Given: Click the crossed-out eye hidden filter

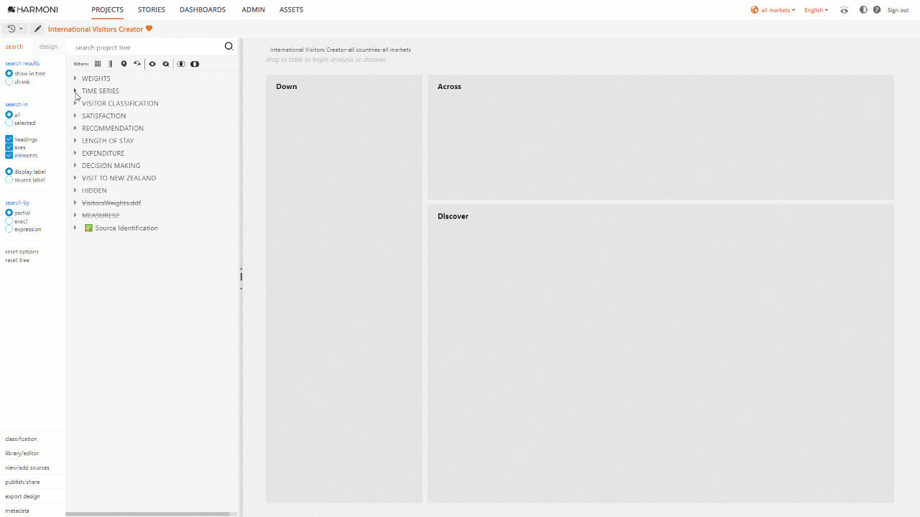Looking at the screenshot, I should click(165, 64).
